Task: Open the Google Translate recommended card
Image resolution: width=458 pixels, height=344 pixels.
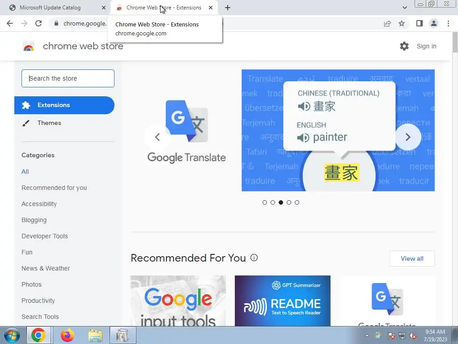Action: tap(387, 301)
